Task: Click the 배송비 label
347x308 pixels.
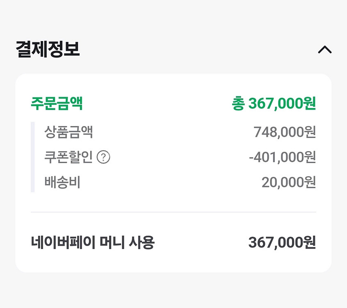Action: pyautogui.click(x=62, y=182)
